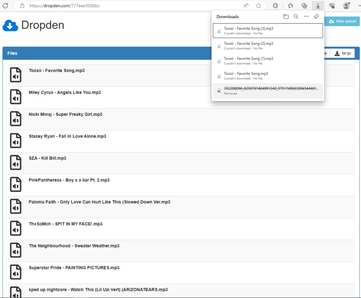This screenshot has height=298, width=361.
Task: Open Nicki Minaj - Super Freaky Girl.mp3
Action: click(x=65, y=114)
